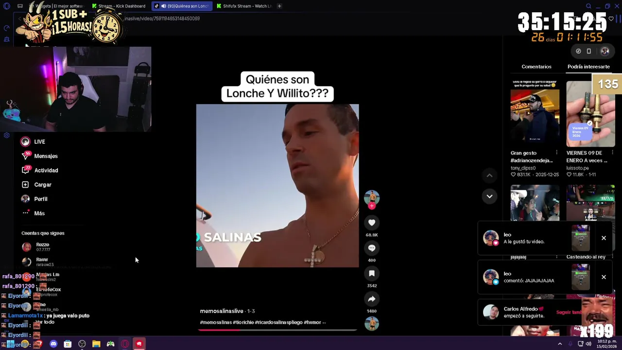Screen dimensions: 622x350
Task: Open the game controller app in taskbar
Action: click(111, 344)
